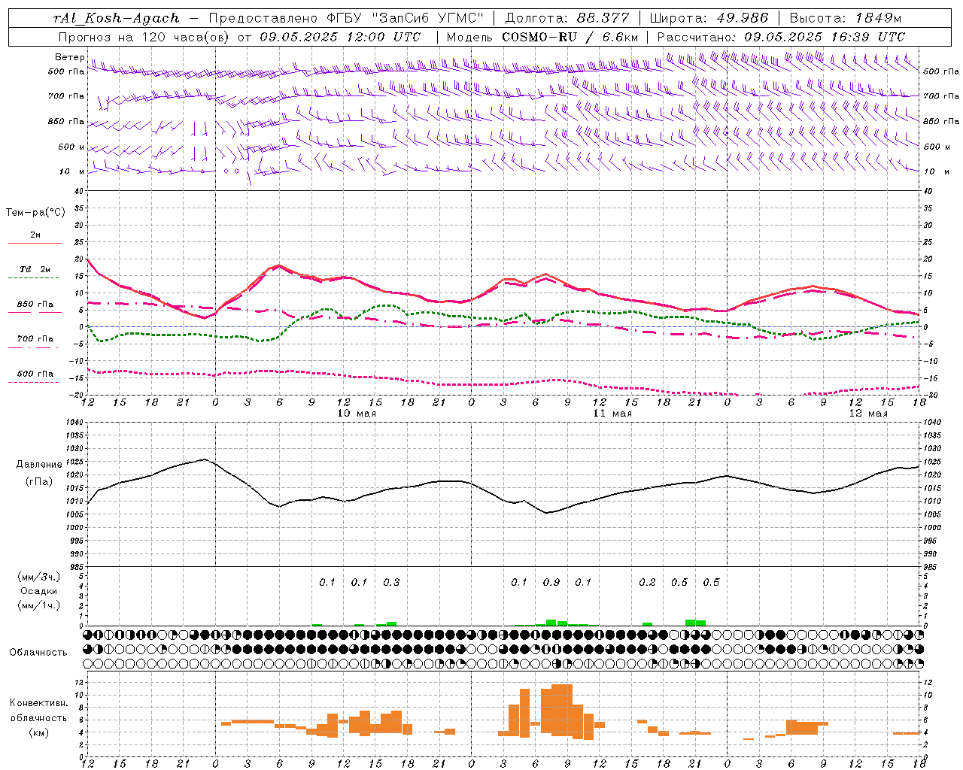The height and width of the screenshot is (770, 963).
Task: Select the forecast start 09.05.2025 12:00 UTC
Action: pos(340,37)
